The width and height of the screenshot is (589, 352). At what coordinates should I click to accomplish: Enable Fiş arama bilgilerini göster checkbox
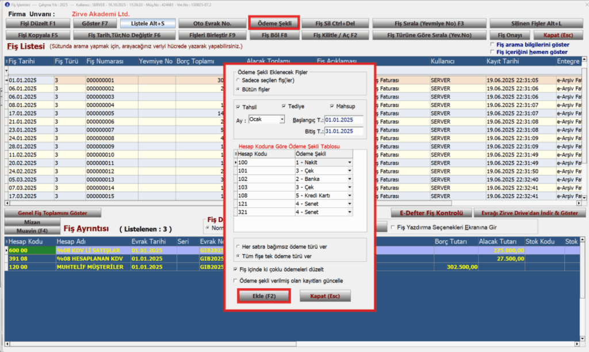coord(492,44)
